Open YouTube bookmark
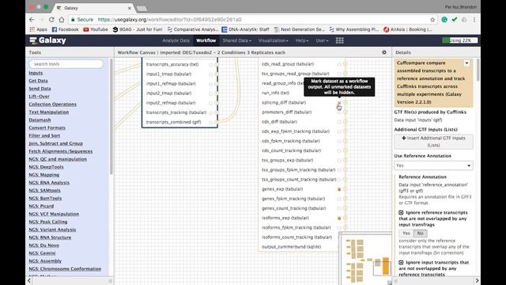Image resolution: width=506 pixels, height=285 pixels. point(96,29)
